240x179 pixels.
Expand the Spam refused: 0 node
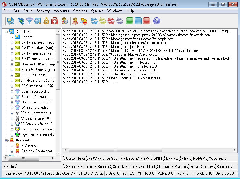(12, 97)
